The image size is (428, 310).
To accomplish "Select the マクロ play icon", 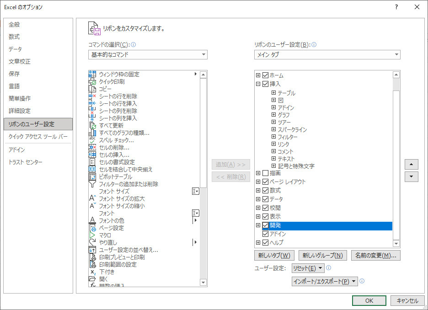I will tap(92, 235).
